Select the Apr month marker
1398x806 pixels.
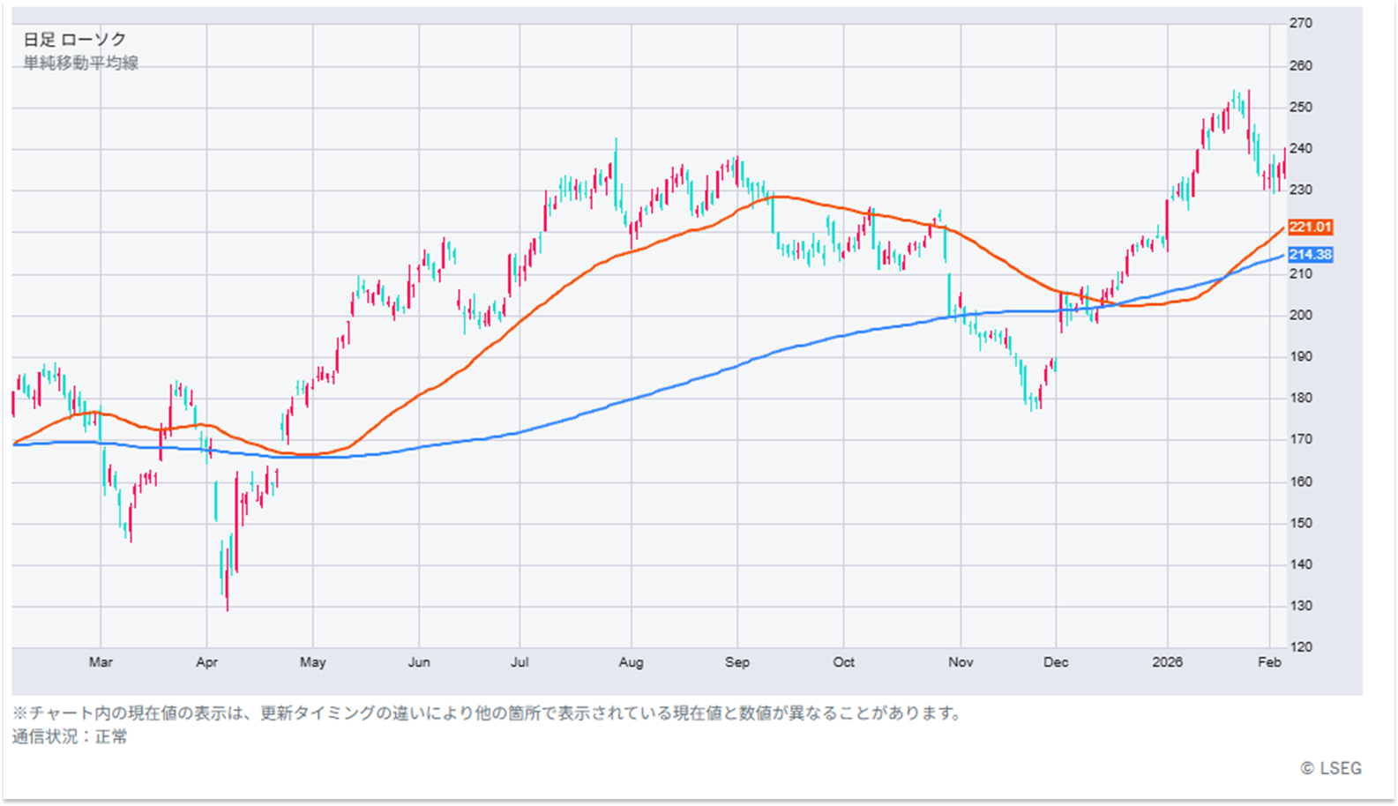[x=206, y=662]
